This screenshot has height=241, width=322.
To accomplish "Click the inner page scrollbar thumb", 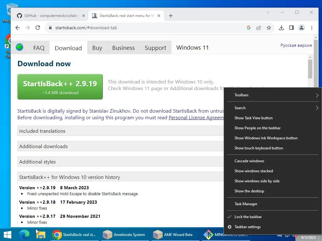I will [310, 69].
